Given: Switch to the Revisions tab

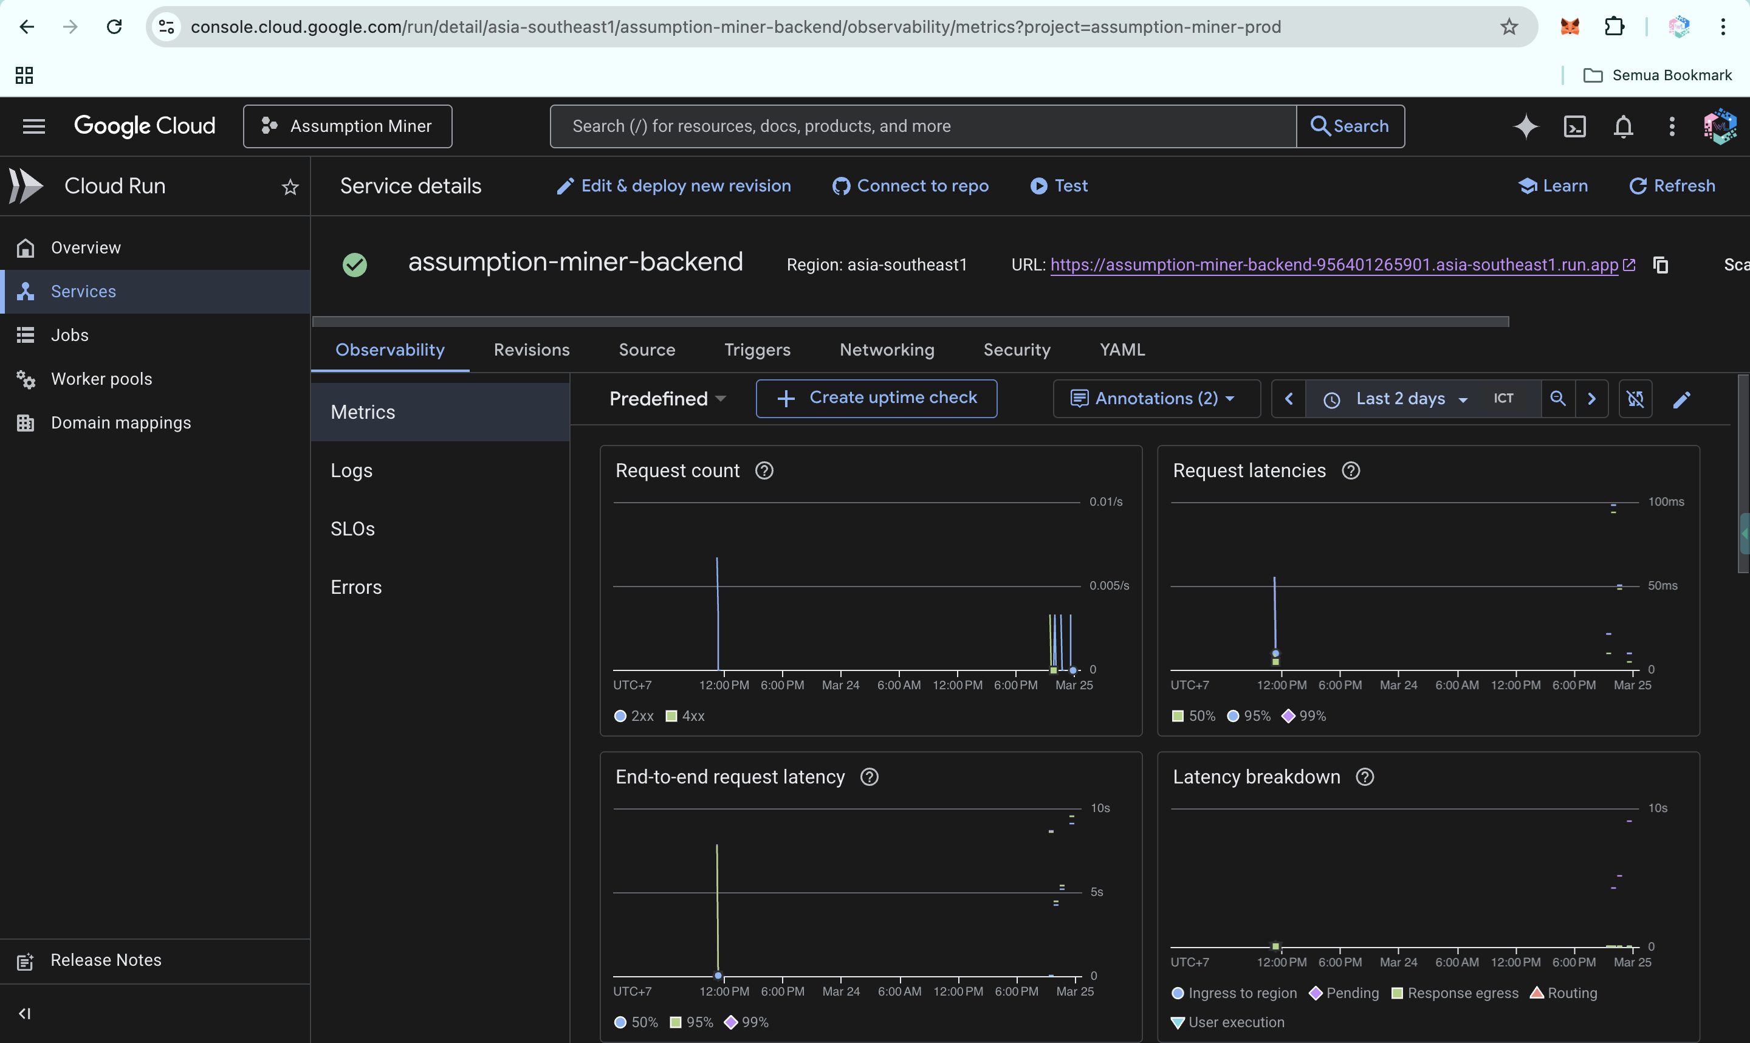Looking at the screenshot, I should click(531, 350).
